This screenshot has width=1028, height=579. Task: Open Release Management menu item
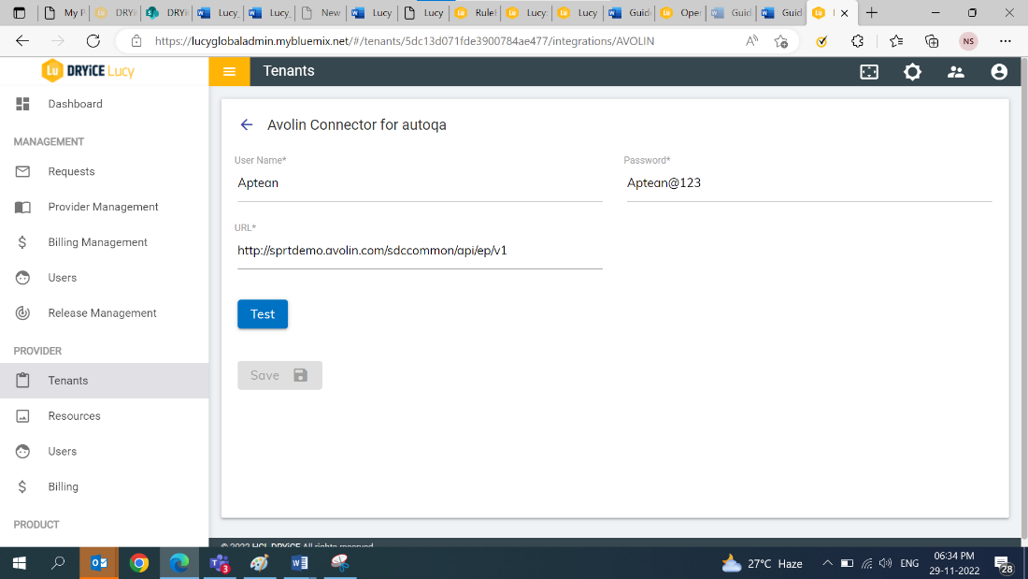pyautogui.click(x=105, y=313)
